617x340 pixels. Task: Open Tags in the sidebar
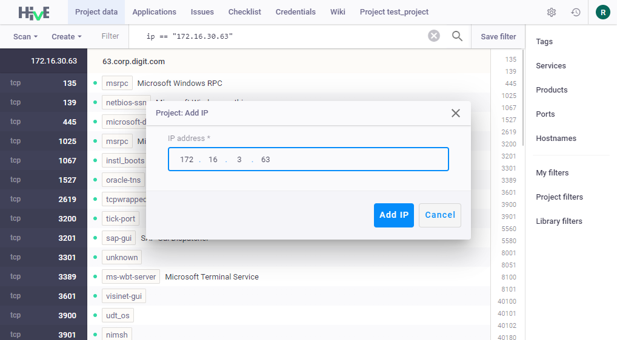[544, 42]
